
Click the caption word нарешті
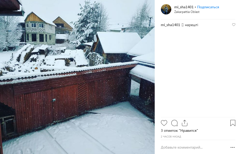(x=191, y=25)
